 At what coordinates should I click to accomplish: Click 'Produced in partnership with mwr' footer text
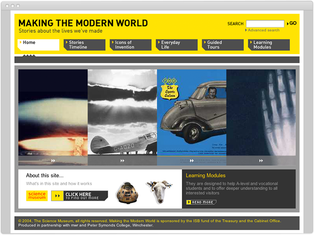point(86,225)
